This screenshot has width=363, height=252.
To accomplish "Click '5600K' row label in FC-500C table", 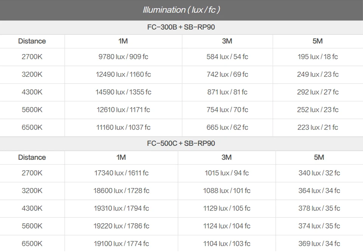I will pos(32,226).
